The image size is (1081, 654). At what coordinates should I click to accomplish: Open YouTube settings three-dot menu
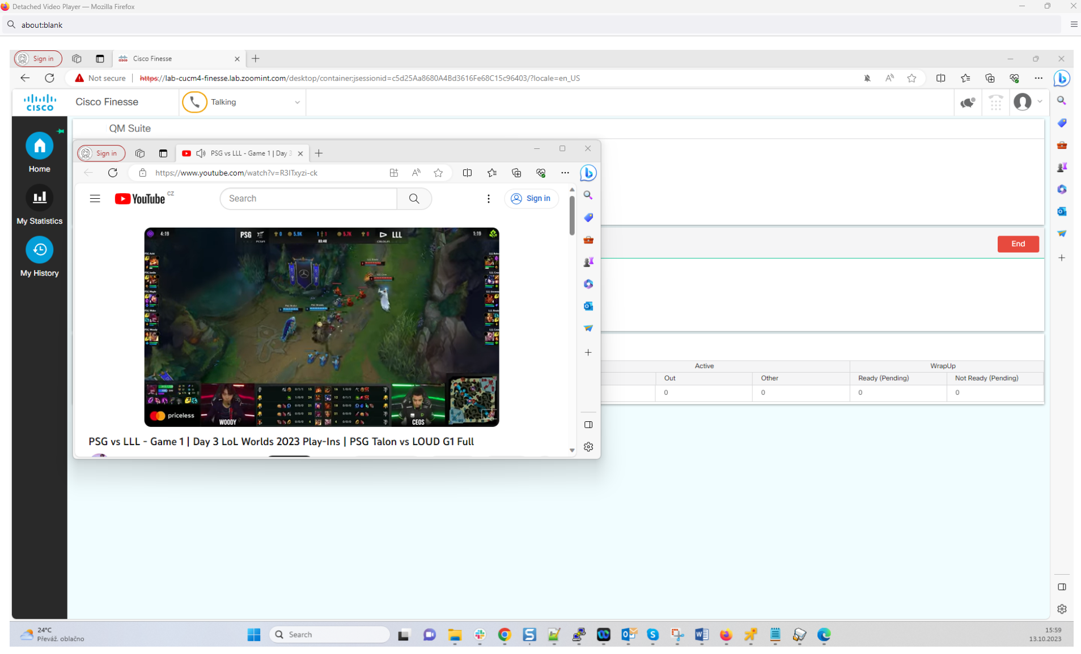click(x=488, y=199)
